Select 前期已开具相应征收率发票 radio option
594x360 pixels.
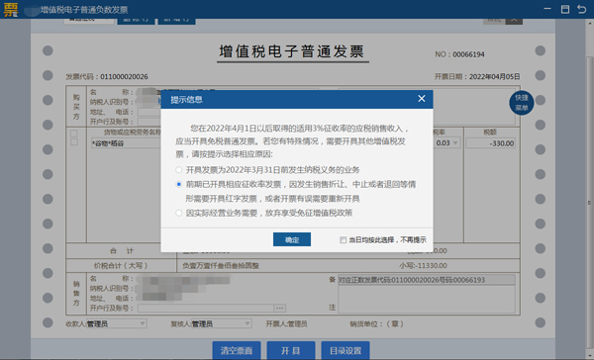pyautogui.click(x=179, y=184)
